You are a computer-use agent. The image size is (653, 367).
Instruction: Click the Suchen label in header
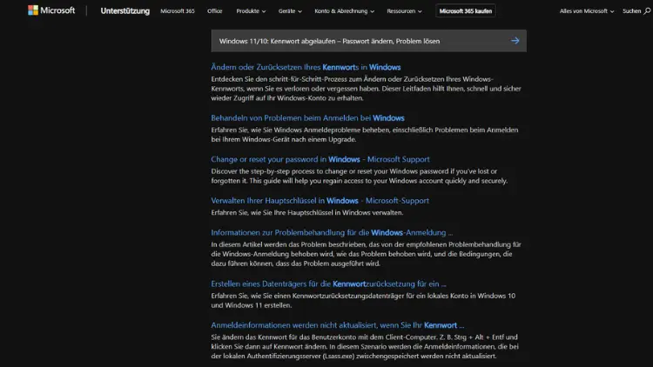point(631,11)
